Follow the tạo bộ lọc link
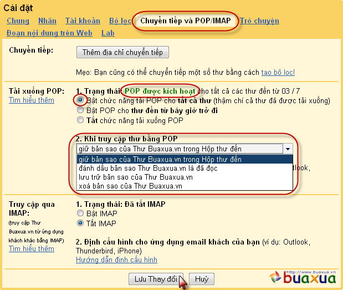 coord(278,73)
